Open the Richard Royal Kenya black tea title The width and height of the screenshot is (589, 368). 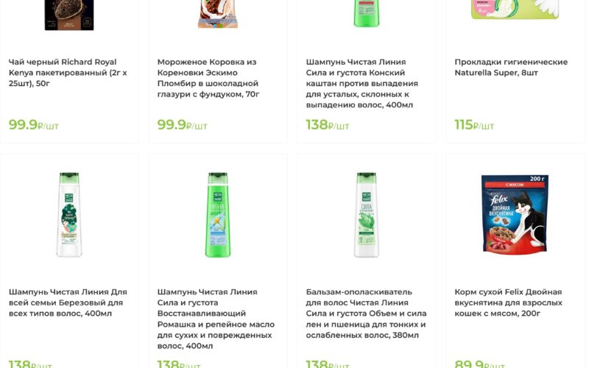click(x=68, y=72)
